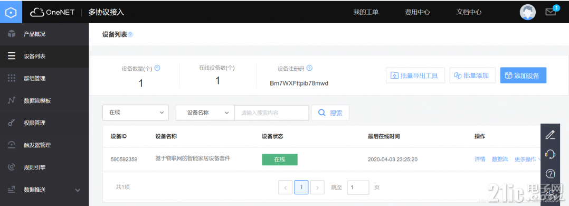The height and width of the screenshot is (206, 569).
Task: Click the pencil feedback icon on floating panel
Action: (550, 134)
